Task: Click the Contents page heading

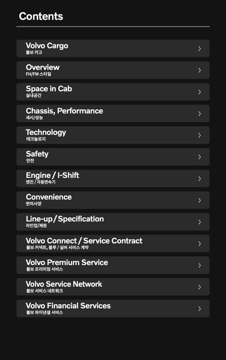Action: point(41,16)
